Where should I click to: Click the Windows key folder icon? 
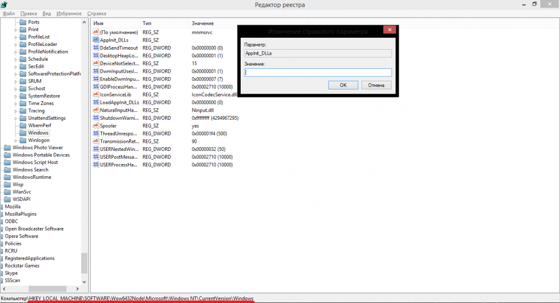click(23, 133)
